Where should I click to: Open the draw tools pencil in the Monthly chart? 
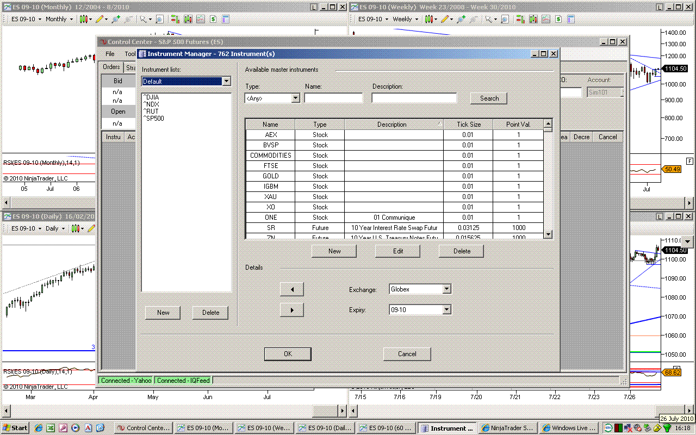99,19
